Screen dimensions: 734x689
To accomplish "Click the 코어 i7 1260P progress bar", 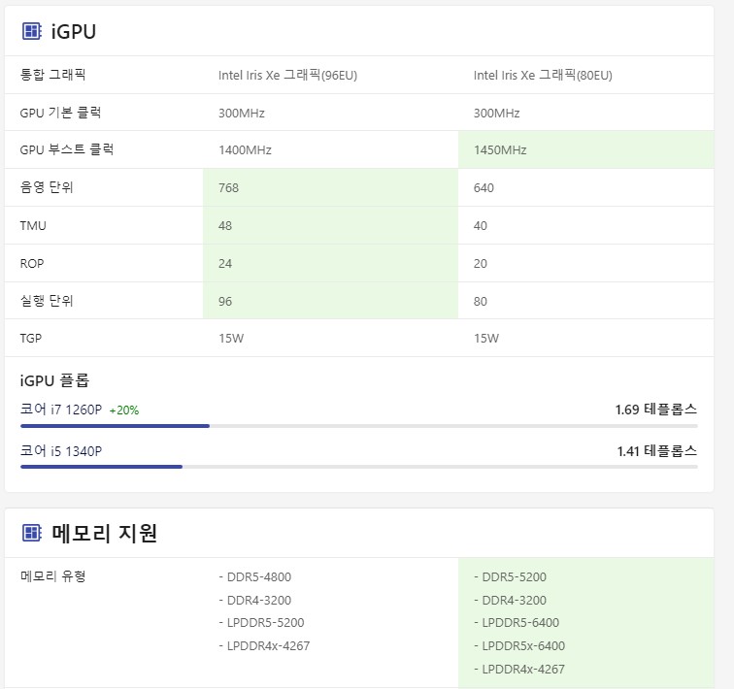I will point(359,426).
